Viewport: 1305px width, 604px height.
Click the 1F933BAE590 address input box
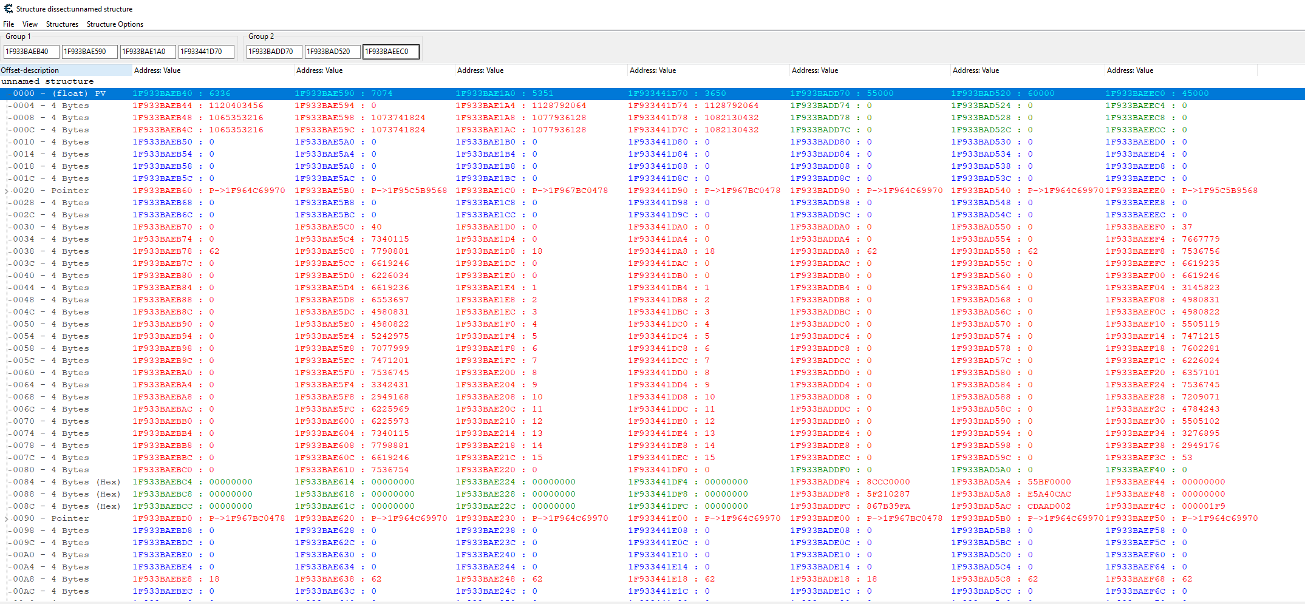89,52
